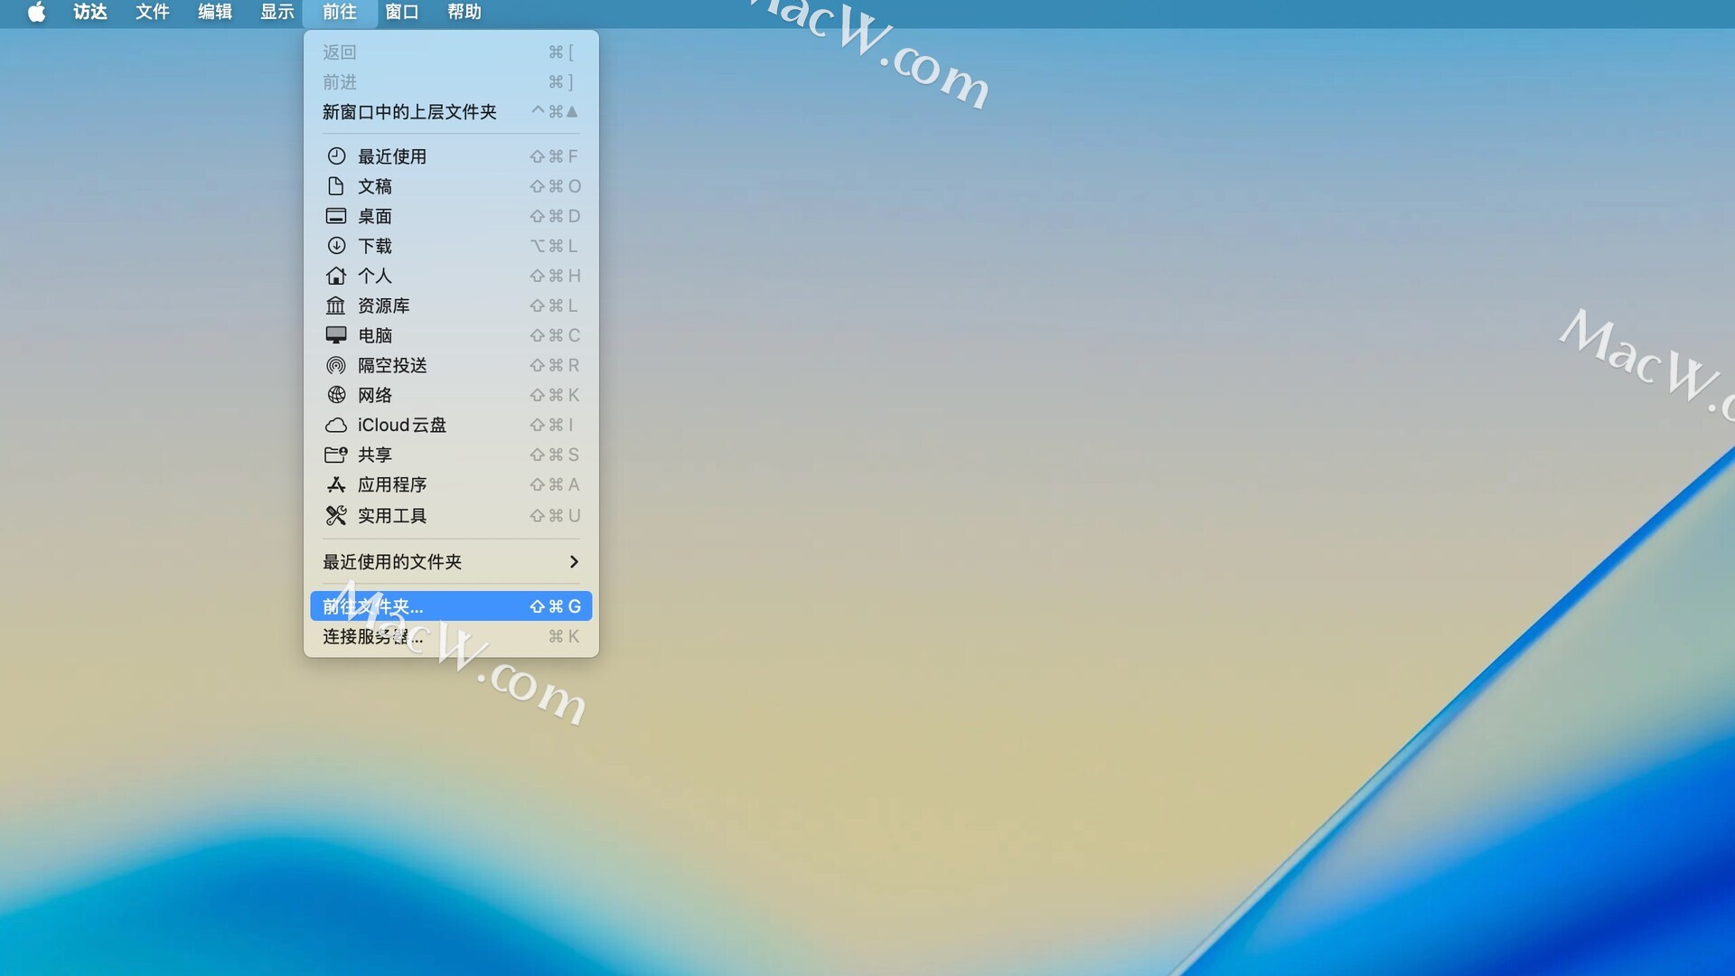Click the ⇧⌘G shortcut label

(x=555, y=606)
